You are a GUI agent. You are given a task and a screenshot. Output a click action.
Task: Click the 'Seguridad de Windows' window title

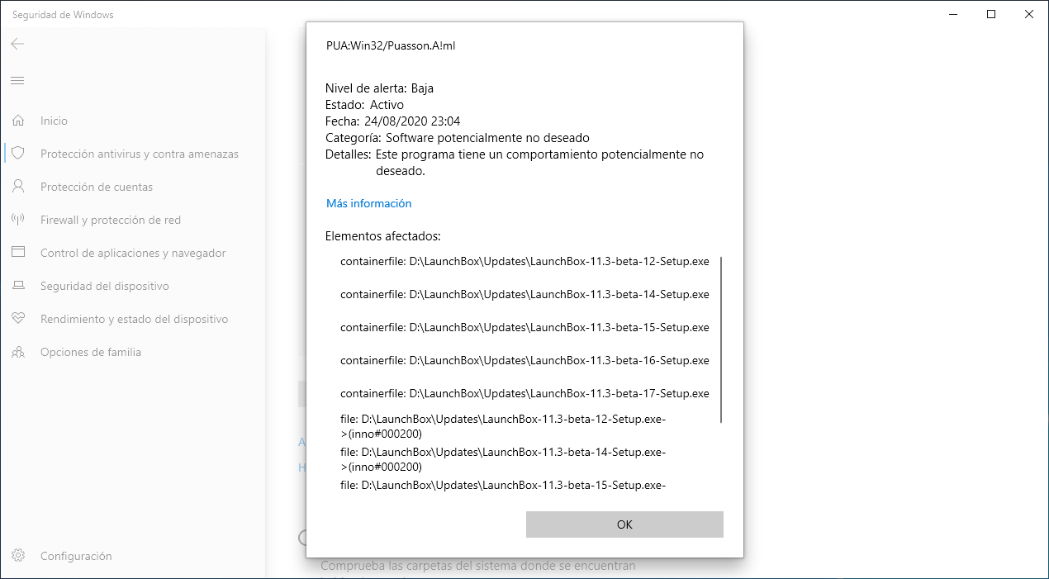pos(63,15)
